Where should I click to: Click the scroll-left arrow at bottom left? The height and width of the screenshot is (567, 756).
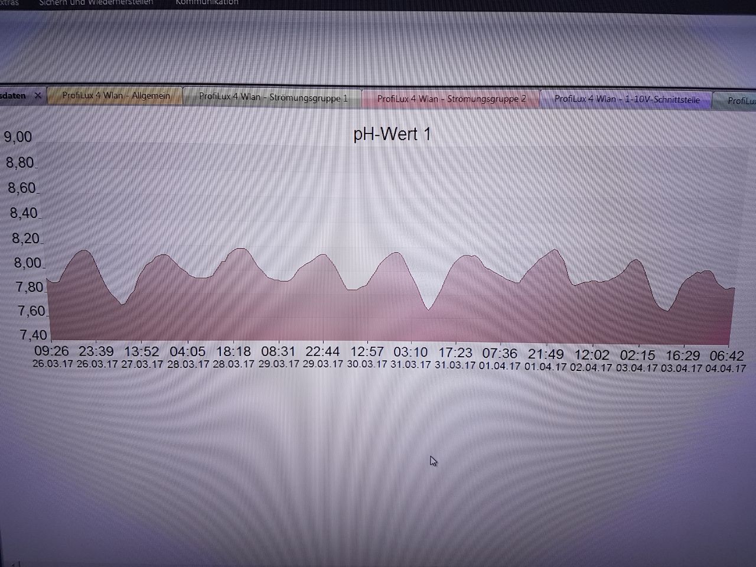coord(15,563)
